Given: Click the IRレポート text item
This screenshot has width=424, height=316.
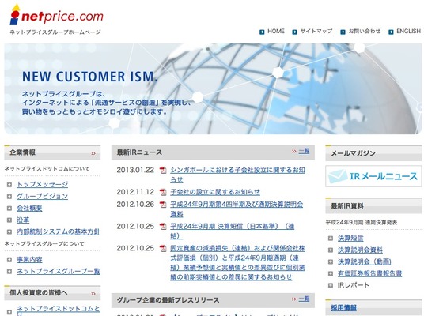Looking at the screenshot, I should coord(353,285).
